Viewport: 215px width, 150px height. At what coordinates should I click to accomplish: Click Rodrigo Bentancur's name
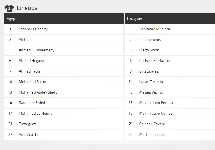155,61
